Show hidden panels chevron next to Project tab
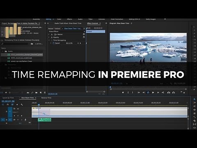Screen dimensions: 197x148 [x=45, y=23]
